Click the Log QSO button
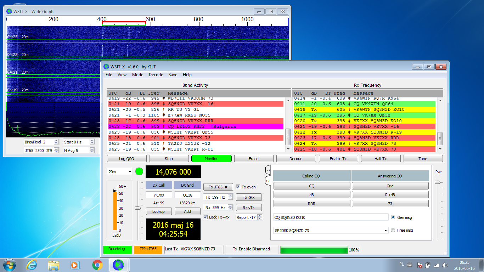This screenshot has width=484, height=272. pyautogui.click(x=126, y=159)
